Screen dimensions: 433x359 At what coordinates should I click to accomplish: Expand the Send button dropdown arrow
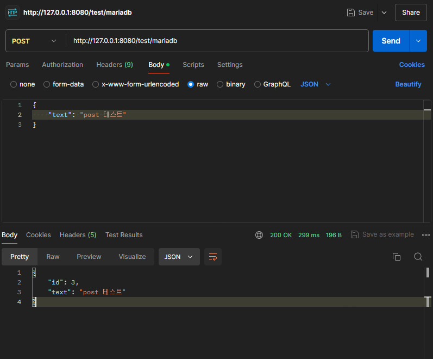point(418,41)
